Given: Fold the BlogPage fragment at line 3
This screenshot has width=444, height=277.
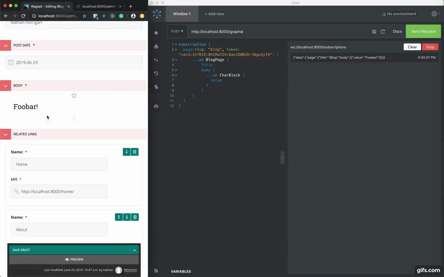Looking at the screenshot, I should click(176, 60).
